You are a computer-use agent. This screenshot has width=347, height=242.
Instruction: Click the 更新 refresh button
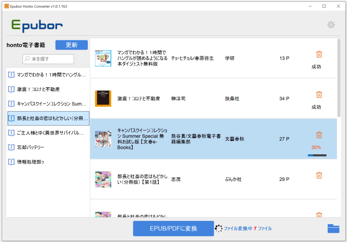(72, 45)
